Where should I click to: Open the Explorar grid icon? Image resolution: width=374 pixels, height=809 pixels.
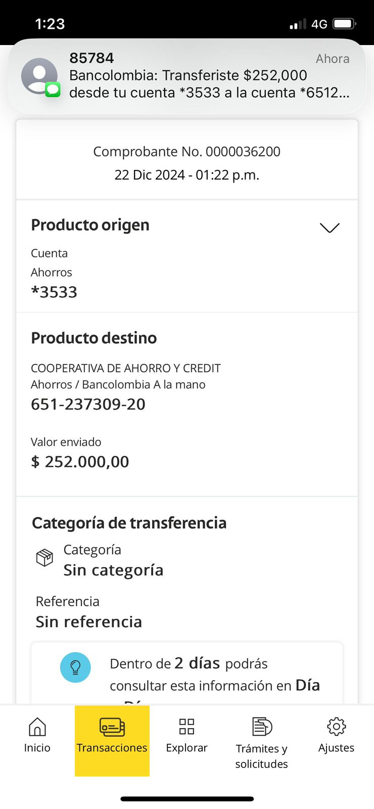tap(186, 727)
